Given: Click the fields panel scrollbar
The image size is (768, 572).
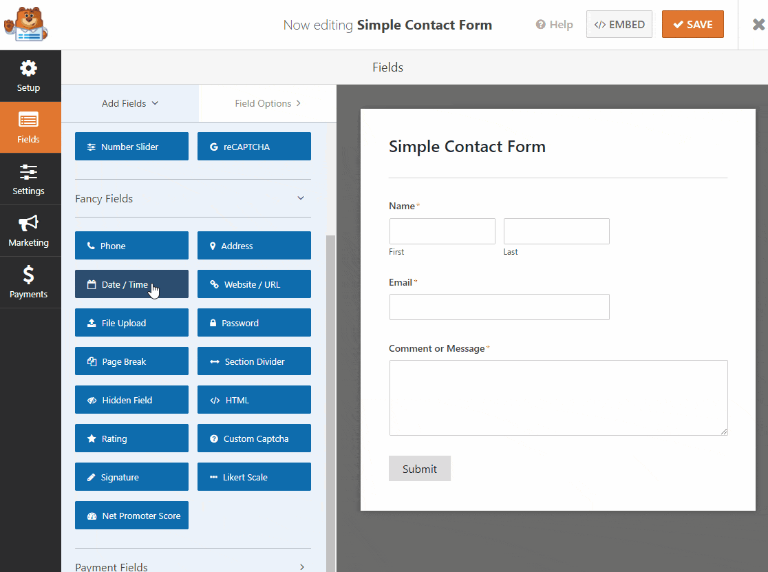Looking at the screenshot, I should (330, 403).
